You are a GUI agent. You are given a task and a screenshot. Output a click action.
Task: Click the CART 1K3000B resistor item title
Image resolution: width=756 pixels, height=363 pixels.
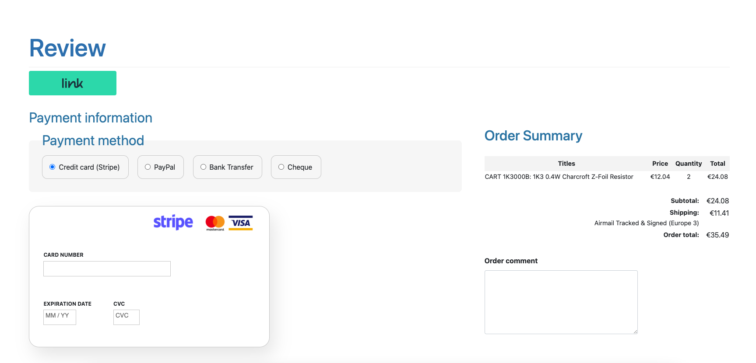tap(559, 177)
